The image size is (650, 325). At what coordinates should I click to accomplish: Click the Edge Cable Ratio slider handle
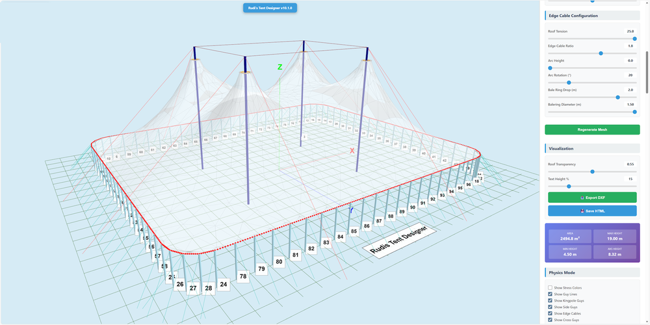pyautogui.click(x=601, y=53)
